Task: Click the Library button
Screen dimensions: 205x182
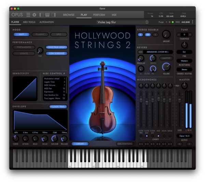Action: [x=80, y=144]
